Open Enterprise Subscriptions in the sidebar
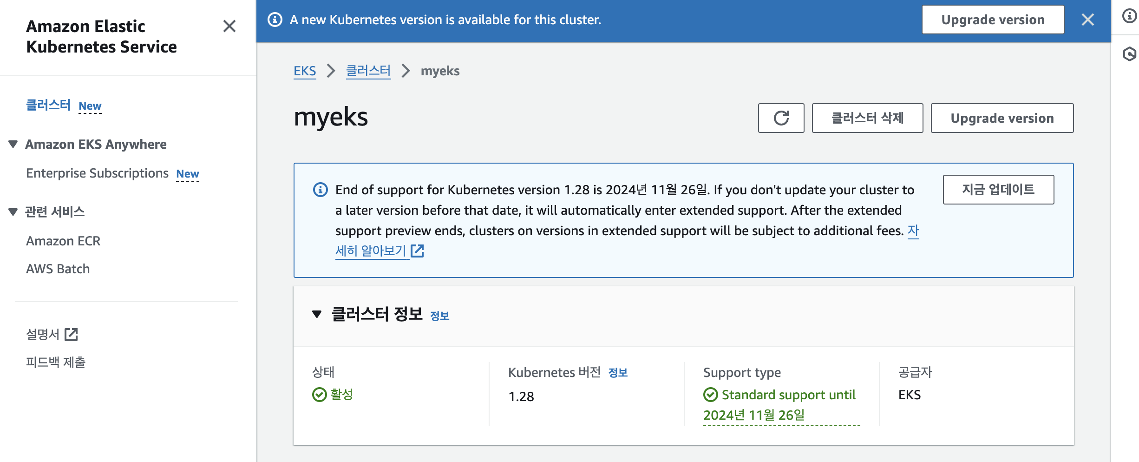 (x=97, y=173)
